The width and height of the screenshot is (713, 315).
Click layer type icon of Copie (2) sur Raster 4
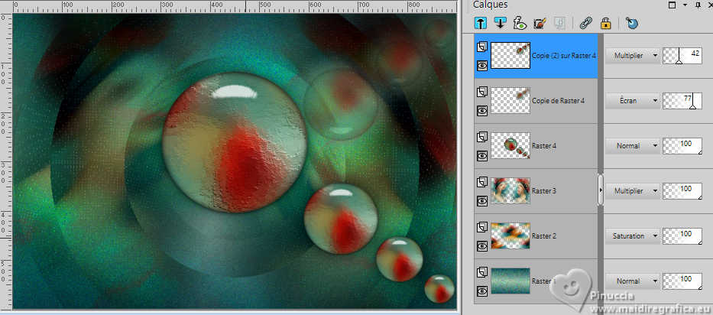tap(482, 47)
